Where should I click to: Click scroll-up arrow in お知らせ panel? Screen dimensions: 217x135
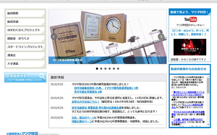click(x=208, y=77)
